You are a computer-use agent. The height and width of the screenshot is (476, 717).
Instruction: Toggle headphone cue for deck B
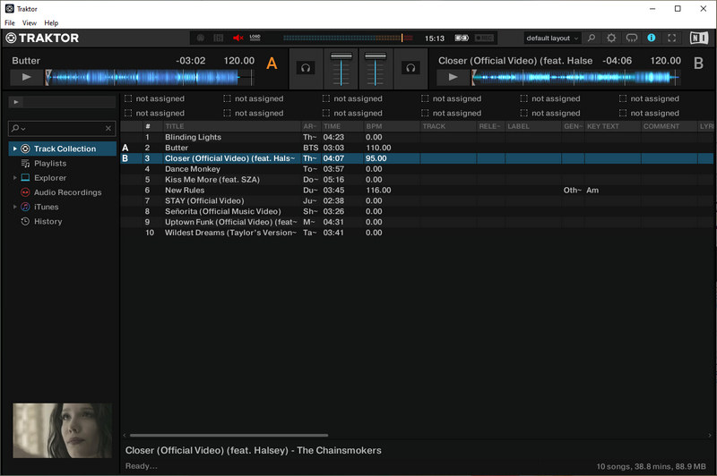(410, 68)
